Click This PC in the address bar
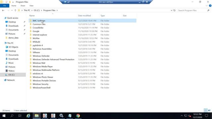Viewport: 212px width, 119px height. click(27, 10)
